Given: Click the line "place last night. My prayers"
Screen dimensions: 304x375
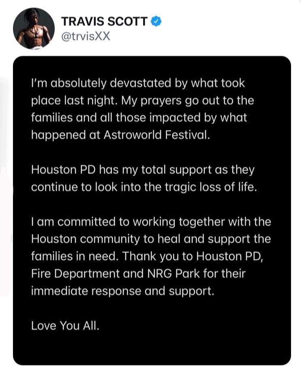Looking at the screenshot, I should tap(142, 101).
